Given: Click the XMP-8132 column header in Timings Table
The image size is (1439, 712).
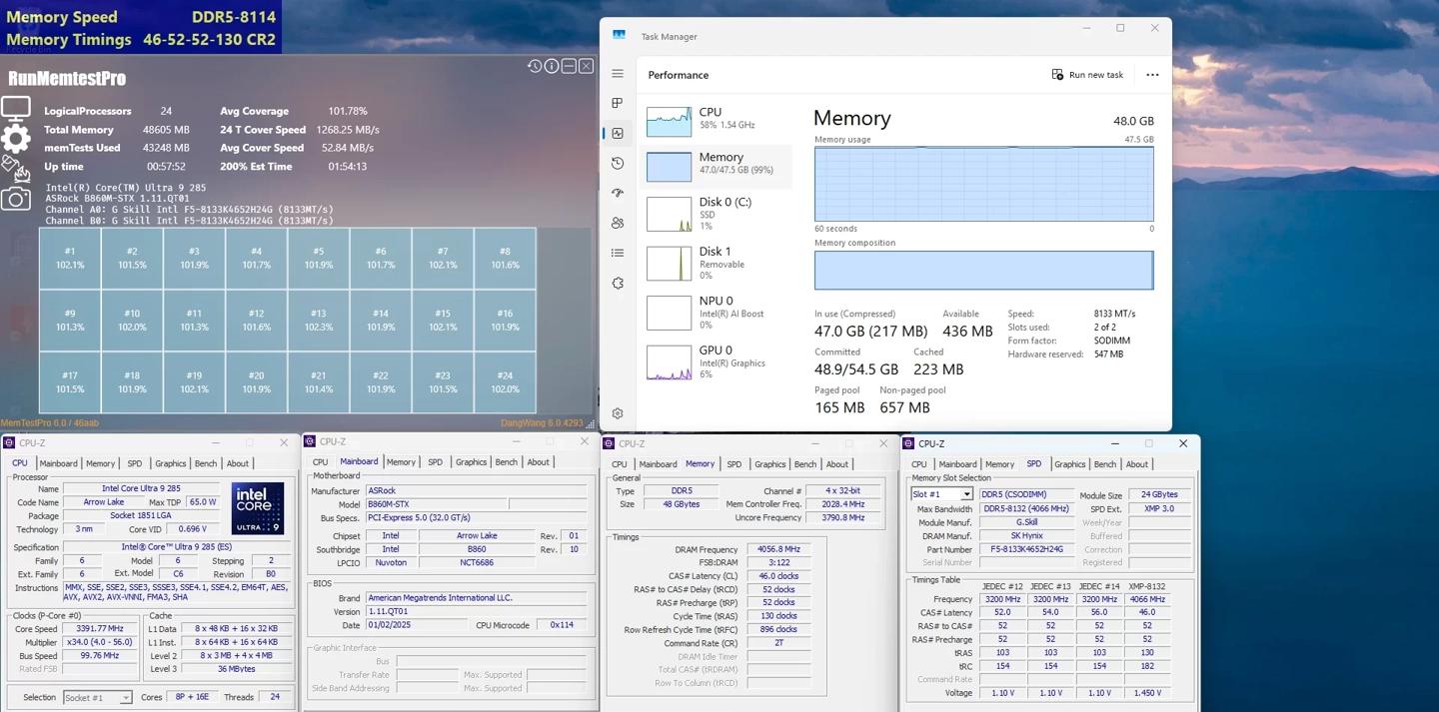Looking at the screenshot, I should [1147, 586].
